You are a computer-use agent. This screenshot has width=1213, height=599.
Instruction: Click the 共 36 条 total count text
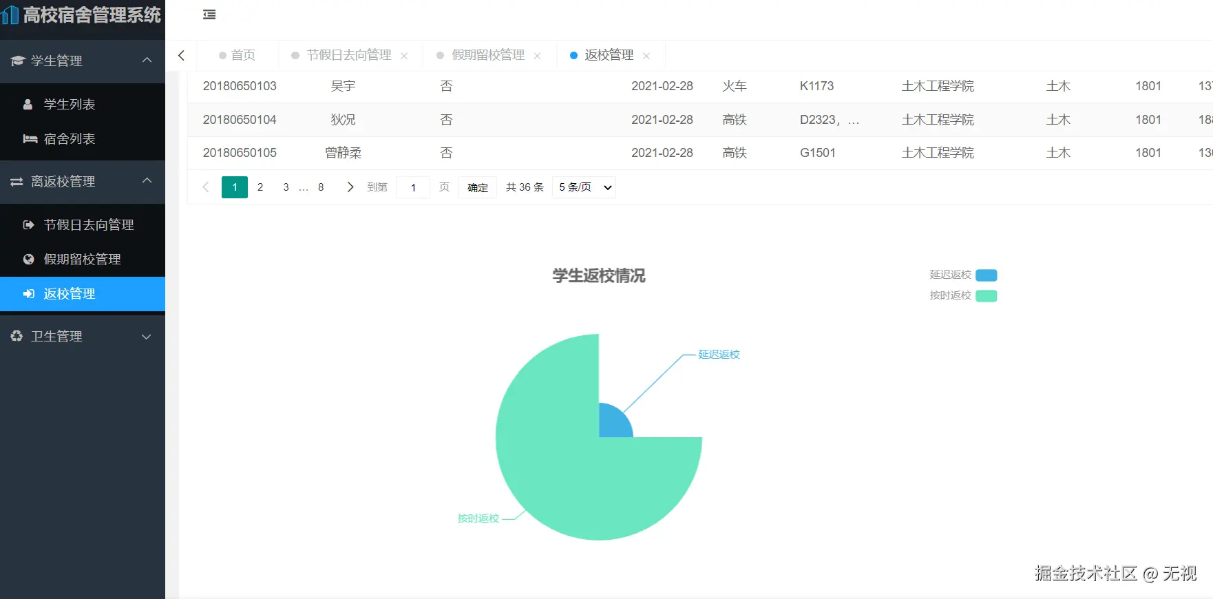point(525,187)
